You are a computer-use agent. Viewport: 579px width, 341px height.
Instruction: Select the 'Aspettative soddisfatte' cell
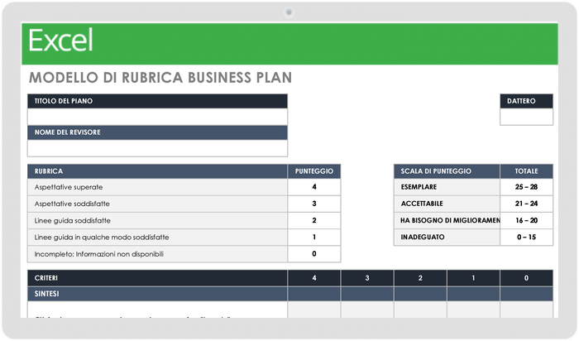click(157, 204)
